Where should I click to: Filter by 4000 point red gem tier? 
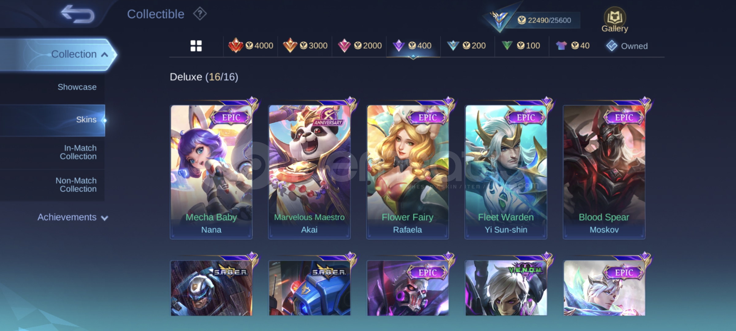[x=251, y=46]
